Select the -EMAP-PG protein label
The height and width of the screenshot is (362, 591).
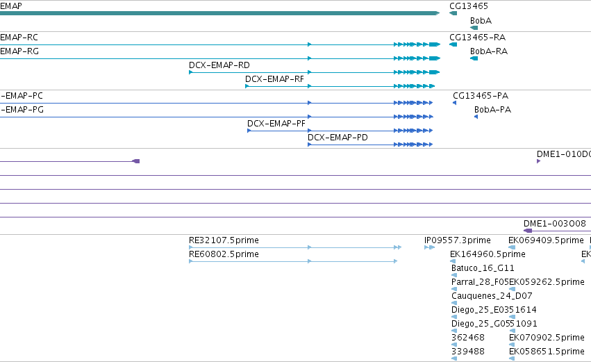pyautogui.click(x=22, y=110)
